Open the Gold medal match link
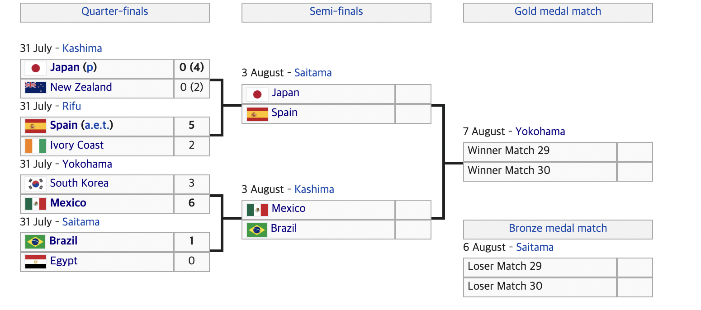701x310 pixels. [558, 11]
